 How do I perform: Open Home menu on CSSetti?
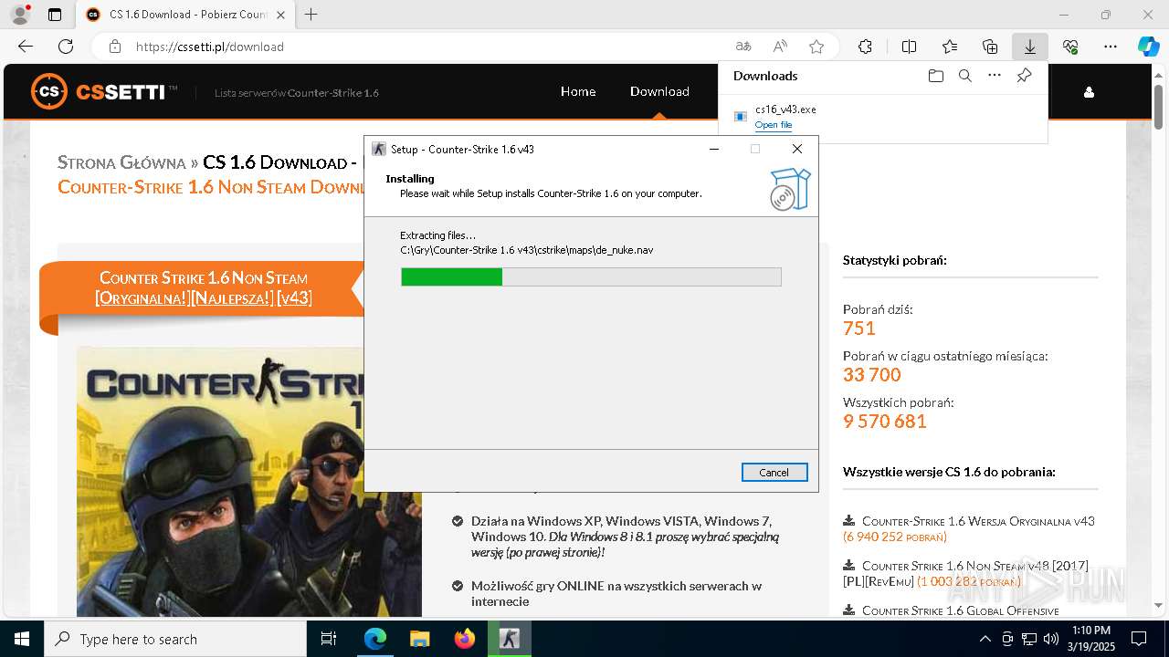578,91
